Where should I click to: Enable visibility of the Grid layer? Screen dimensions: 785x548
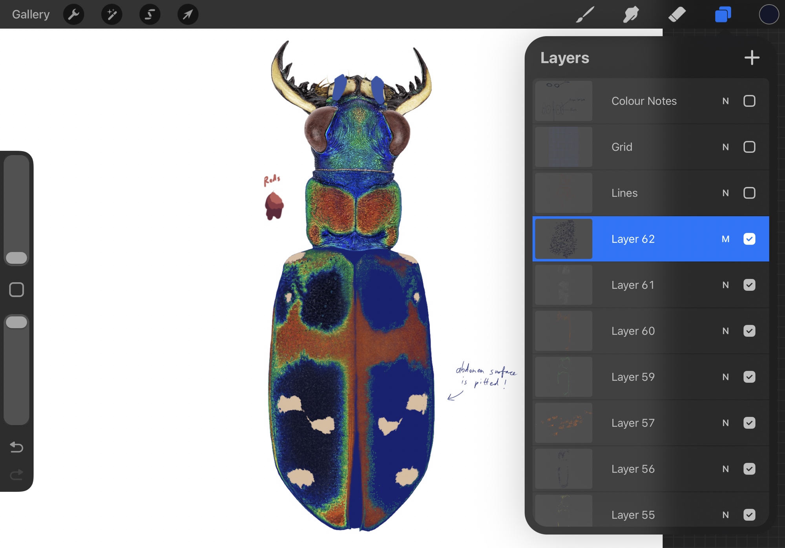pos(749,147)
